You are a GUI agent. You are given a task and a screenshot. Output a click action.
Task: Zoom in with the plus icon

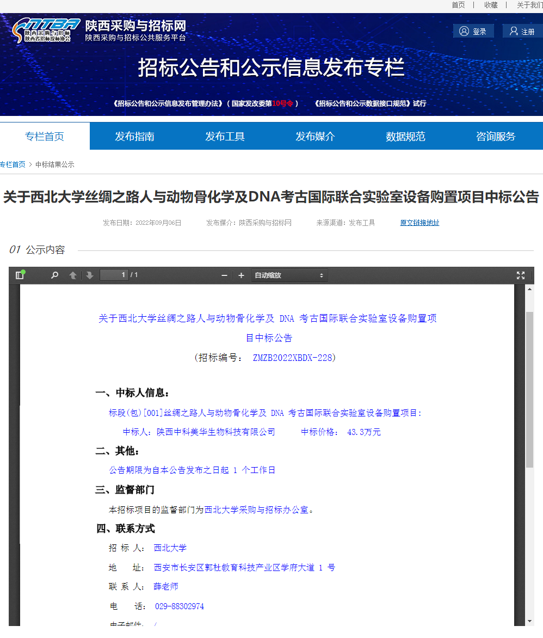coord(242,275)
